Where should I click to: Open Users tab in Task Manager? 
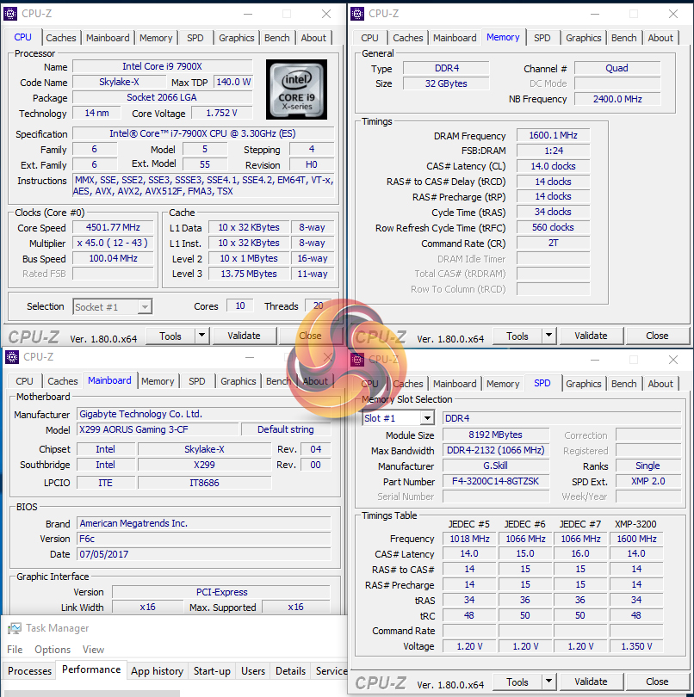pyautogui.click(x=253, y=671)
